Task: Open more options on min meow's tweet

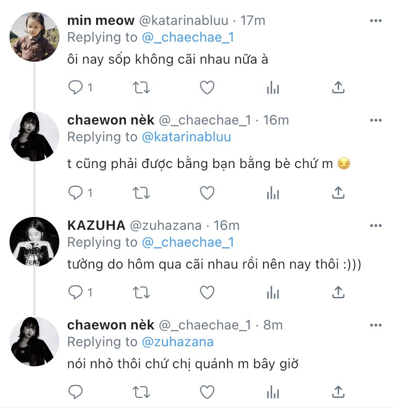Action: pyautogui.click(x=376, y=21)
